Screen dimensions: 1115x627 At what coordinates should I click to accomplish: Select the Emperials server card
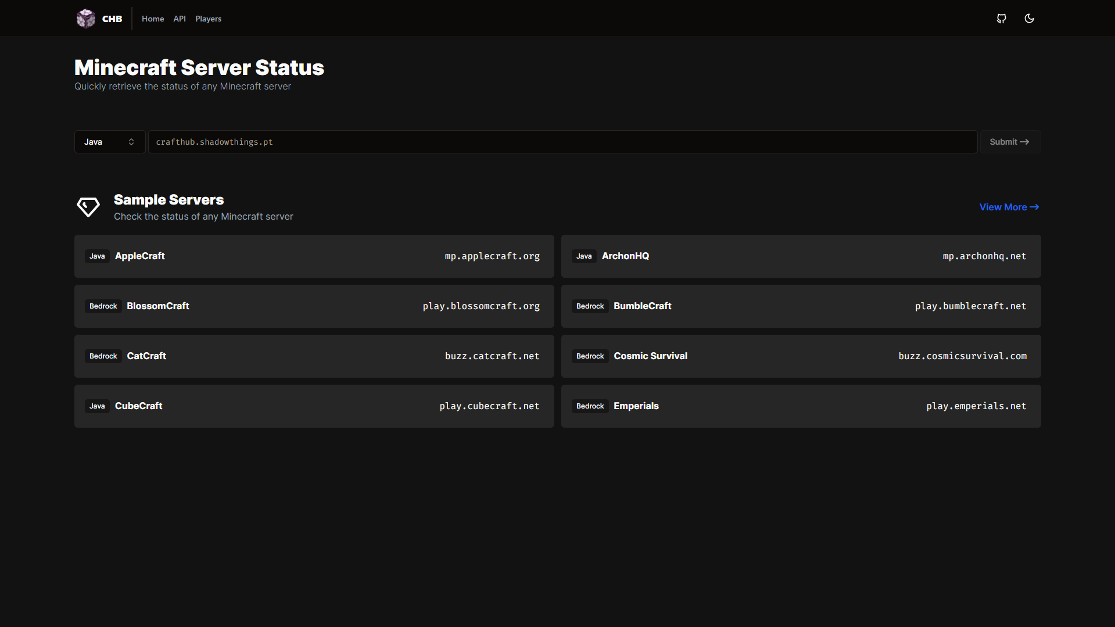(x=801, y=406)
